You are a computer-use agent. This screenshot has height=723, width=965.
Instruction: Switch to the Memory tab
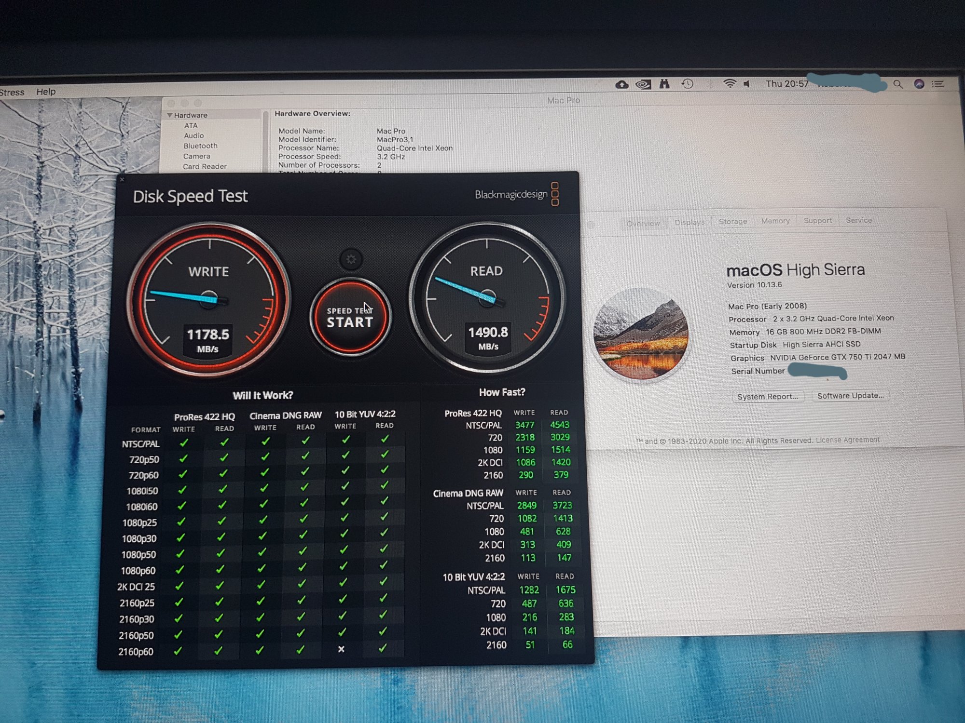[x=775, y=221]
